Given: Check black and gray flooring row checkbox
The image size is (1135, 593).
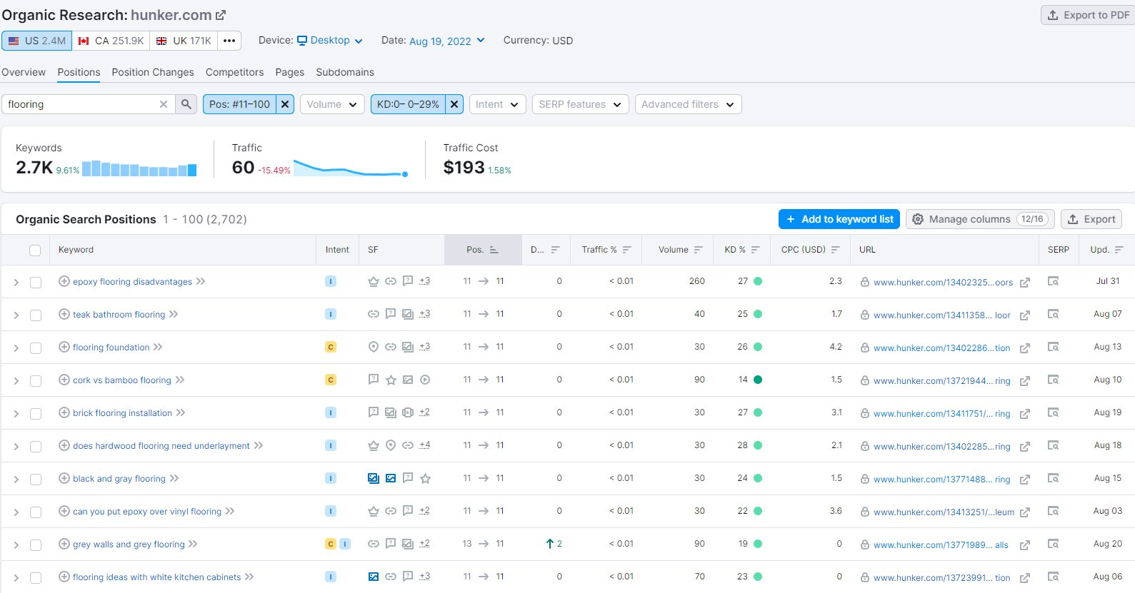Looking at the screenshot, I should tap(36, 480).
